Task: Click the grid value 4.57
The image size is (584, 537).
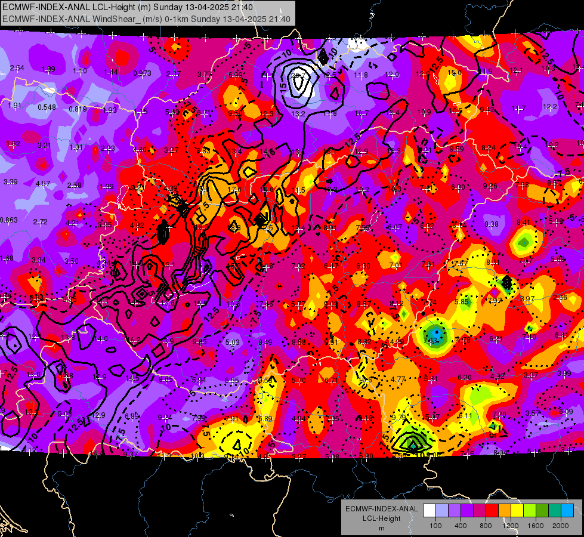Action: coord(43,183)
